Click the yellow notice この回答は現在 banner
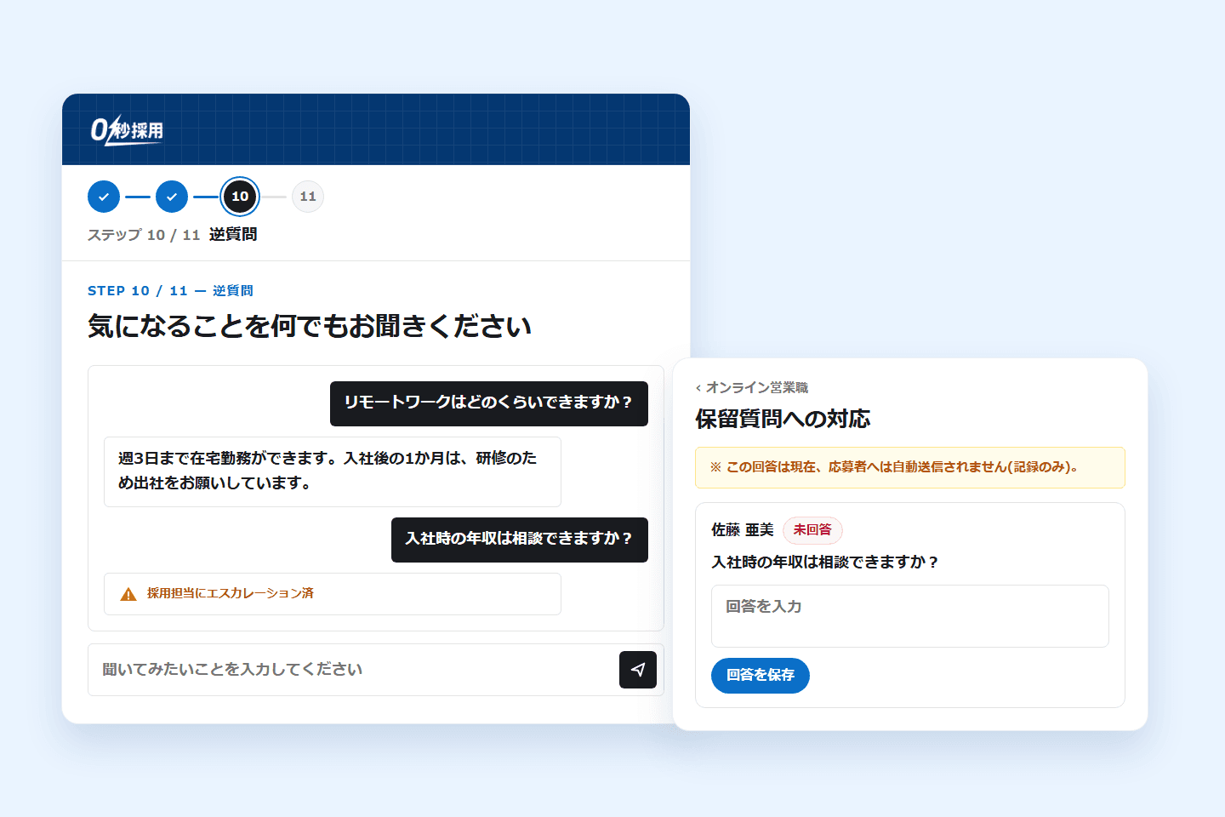1225x817 pixels. (910, 467)
